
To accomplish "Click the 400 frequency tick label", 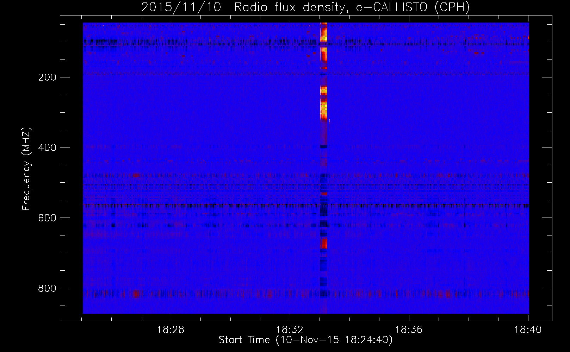I will tap(47, 147).
